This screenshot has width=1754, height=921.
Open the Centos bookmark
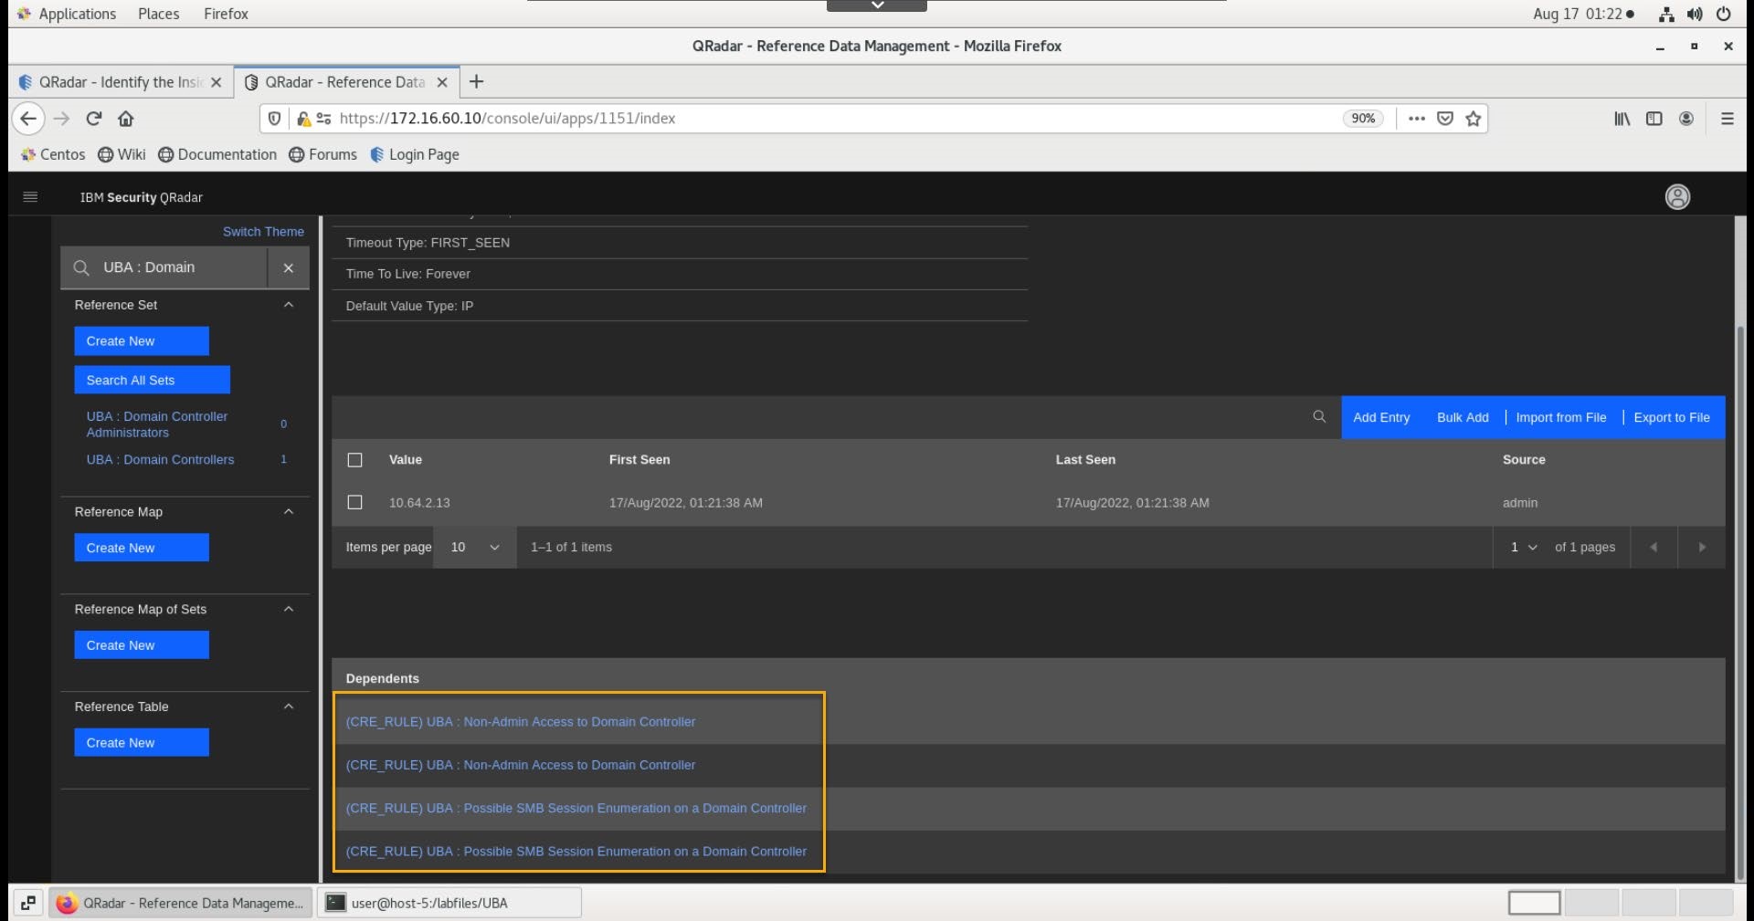point(53,154)
